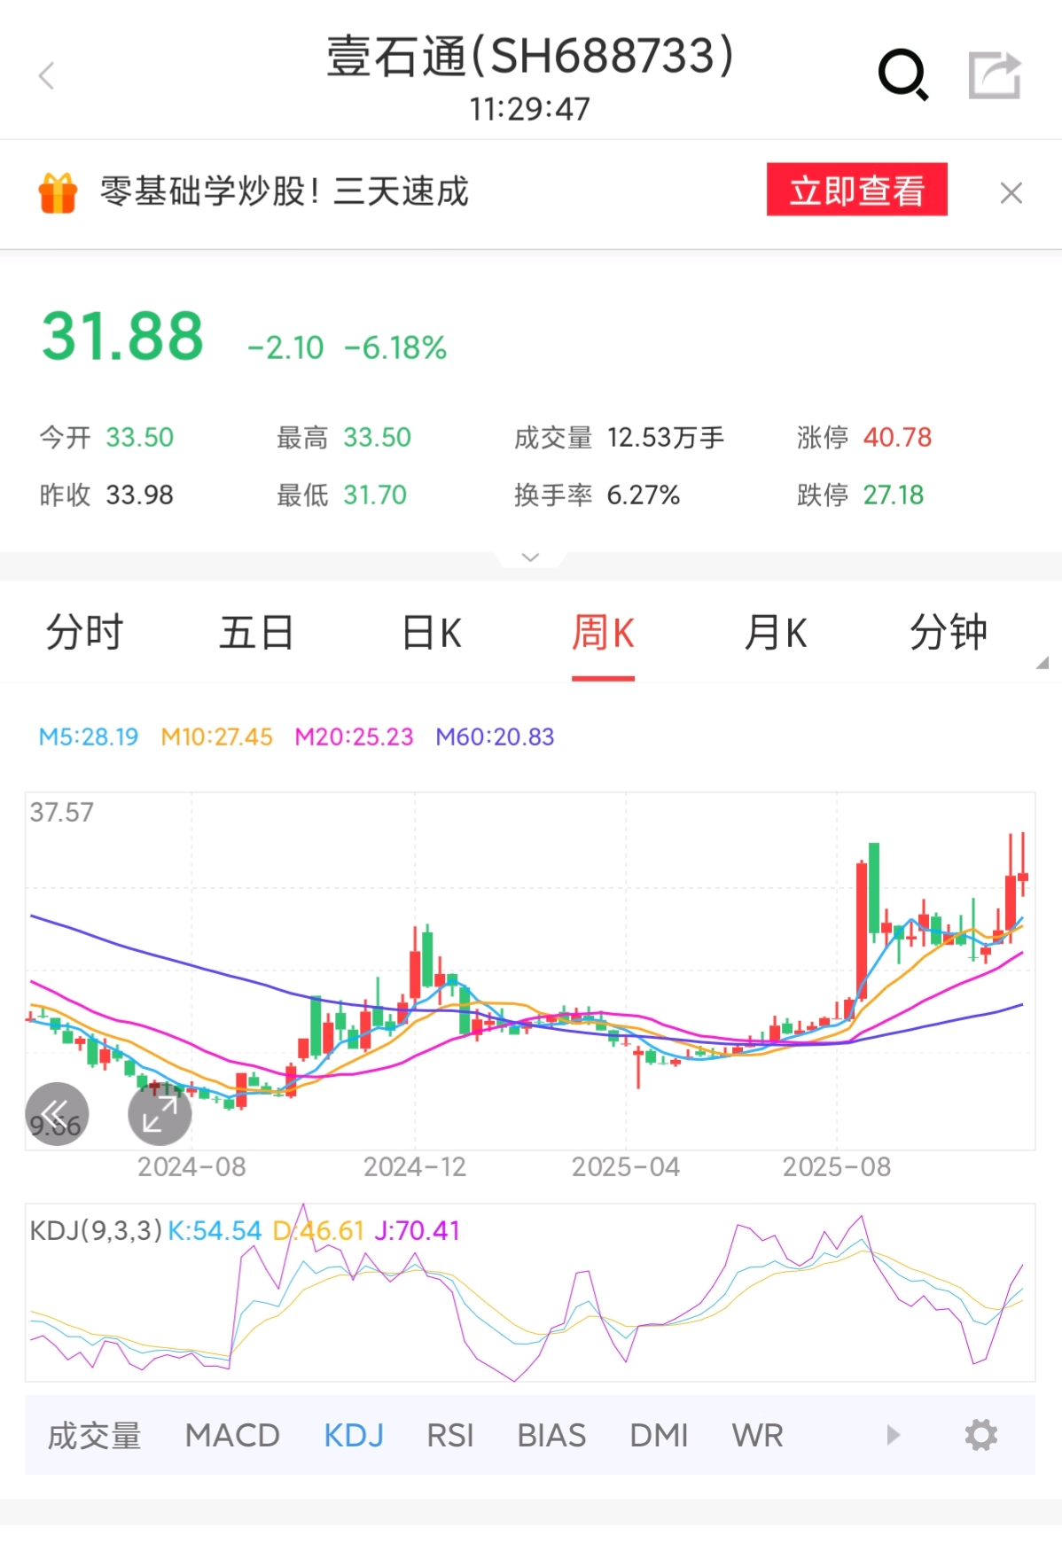This screenshot has height=1559, width=1062.
Task: Tap the 今开 33.50 value
Action: pyautogui.click(x=140, y=437)
